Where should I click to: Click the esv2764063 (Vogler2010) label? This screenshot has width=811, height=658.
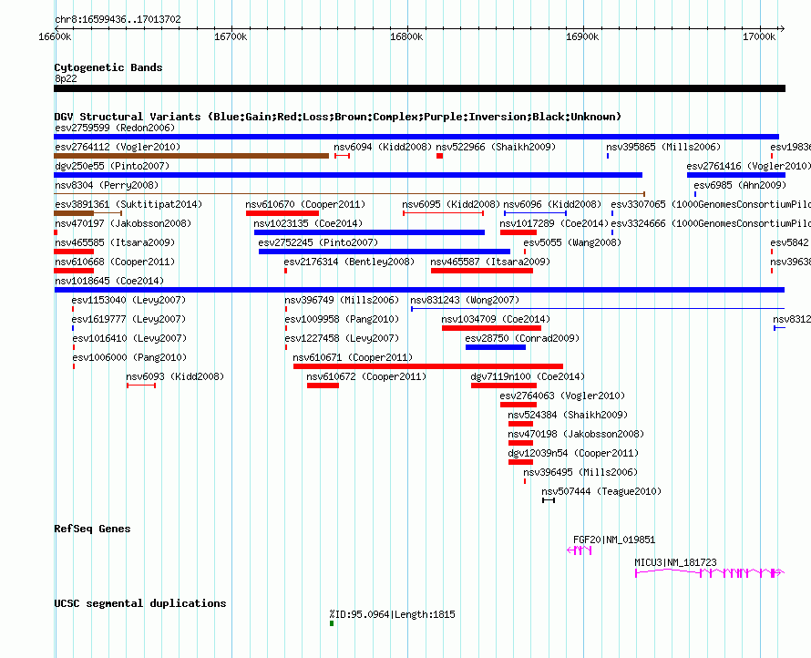(x=562, y=396)
